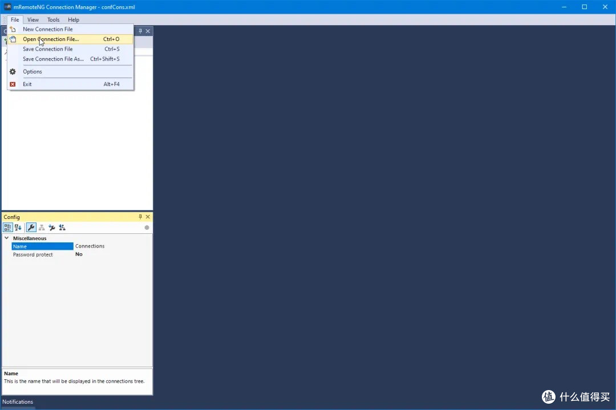Click the grayed Inheritance icon in Config toolbar
Screen dimensions: 616x410
click(x=42, y=228)
